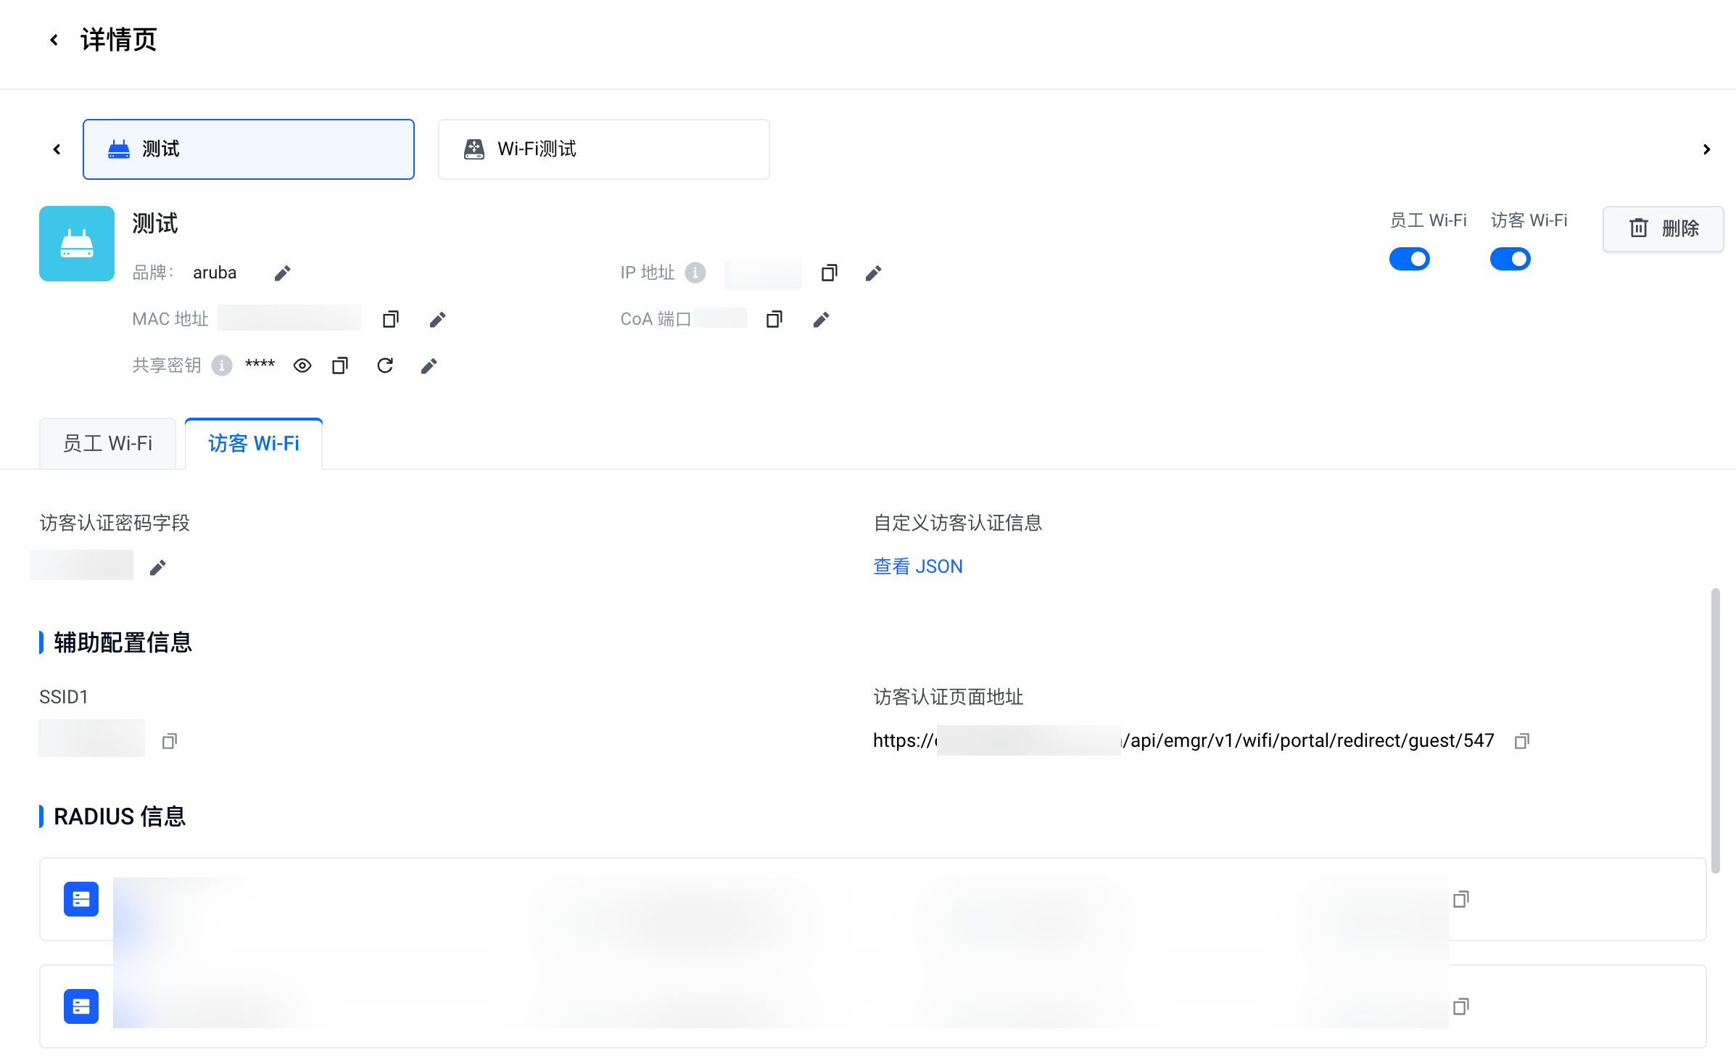Show IP 地址 info tooltip
The image size is (1736, 1063).
pyautogui.click(x=695, y=273)
